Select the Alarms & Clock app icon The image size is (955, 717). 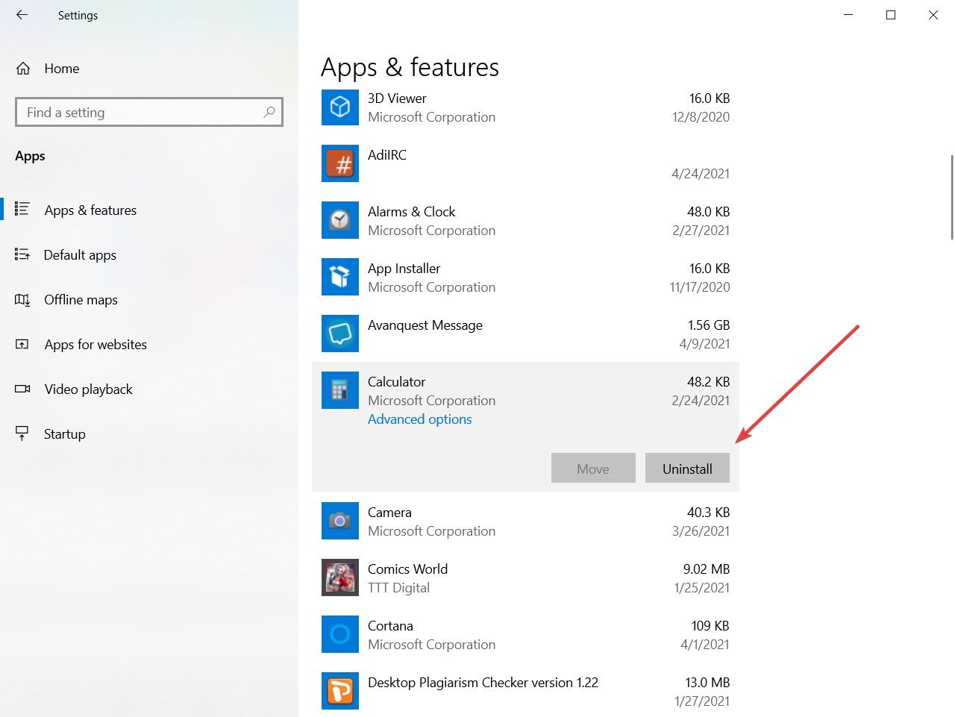pos(340,221)
